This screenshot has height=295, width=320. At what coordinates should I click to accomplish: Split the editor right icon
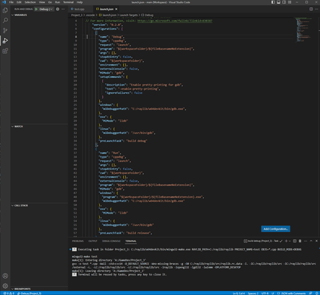click(311, 9)
